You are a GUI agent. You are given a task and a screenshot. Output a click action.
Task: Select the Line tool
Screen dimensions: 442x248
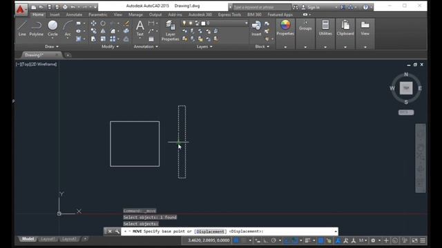point(22,28)
